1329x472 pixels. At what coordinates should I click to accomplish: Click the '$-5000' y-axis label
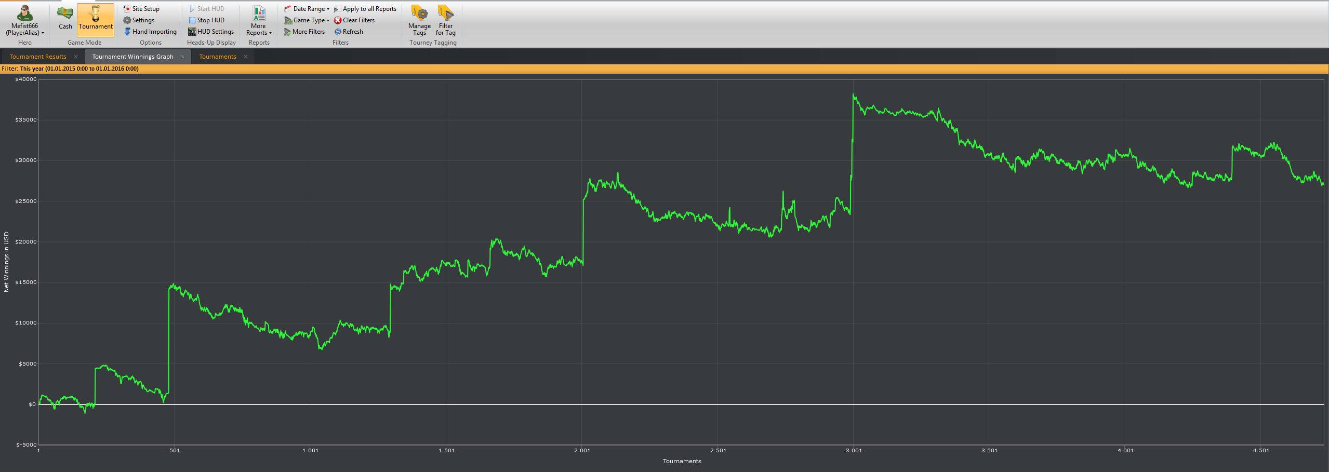pyautogui.click(x=26, y=445)
